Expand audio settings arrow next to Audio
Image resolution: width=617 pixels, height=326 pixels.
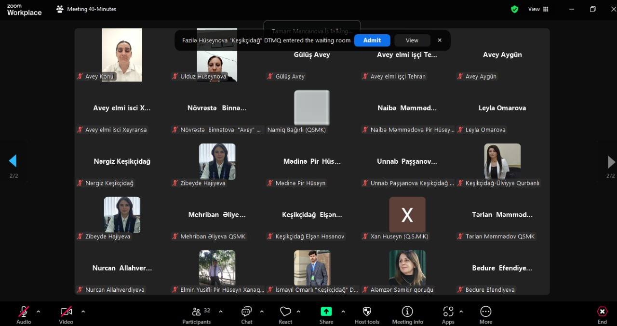point(39,311)
